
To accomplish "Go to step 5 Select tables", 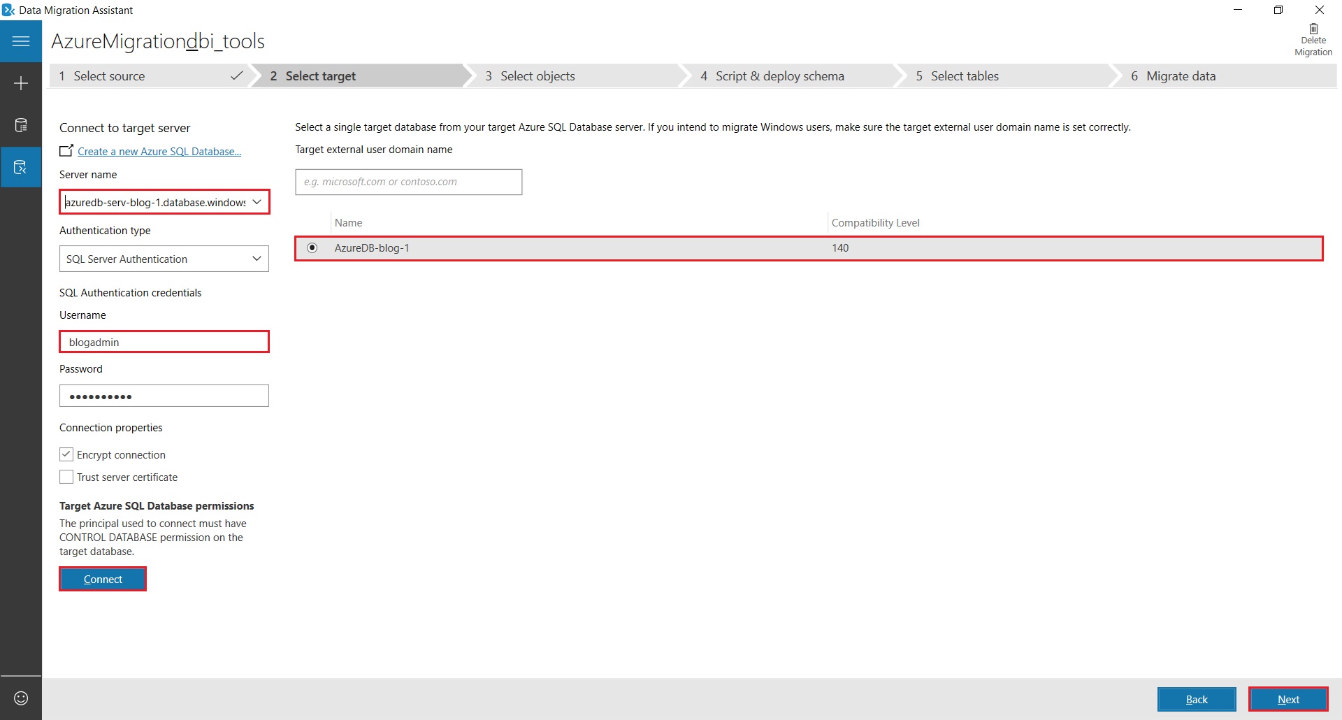I will [1005, 75].
